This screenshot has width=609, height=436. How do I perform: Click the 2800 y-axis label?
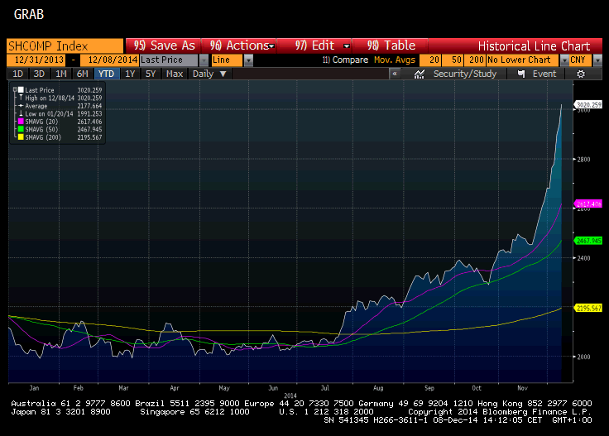point(583,160)
